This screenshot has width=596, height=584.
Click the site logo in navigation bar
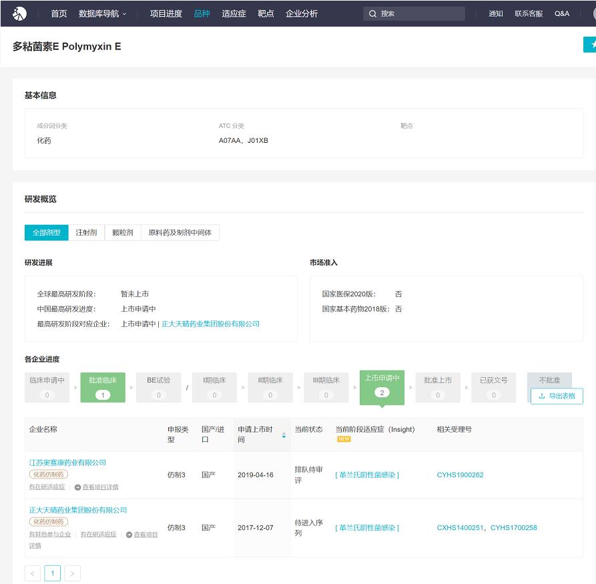point(20,13)
